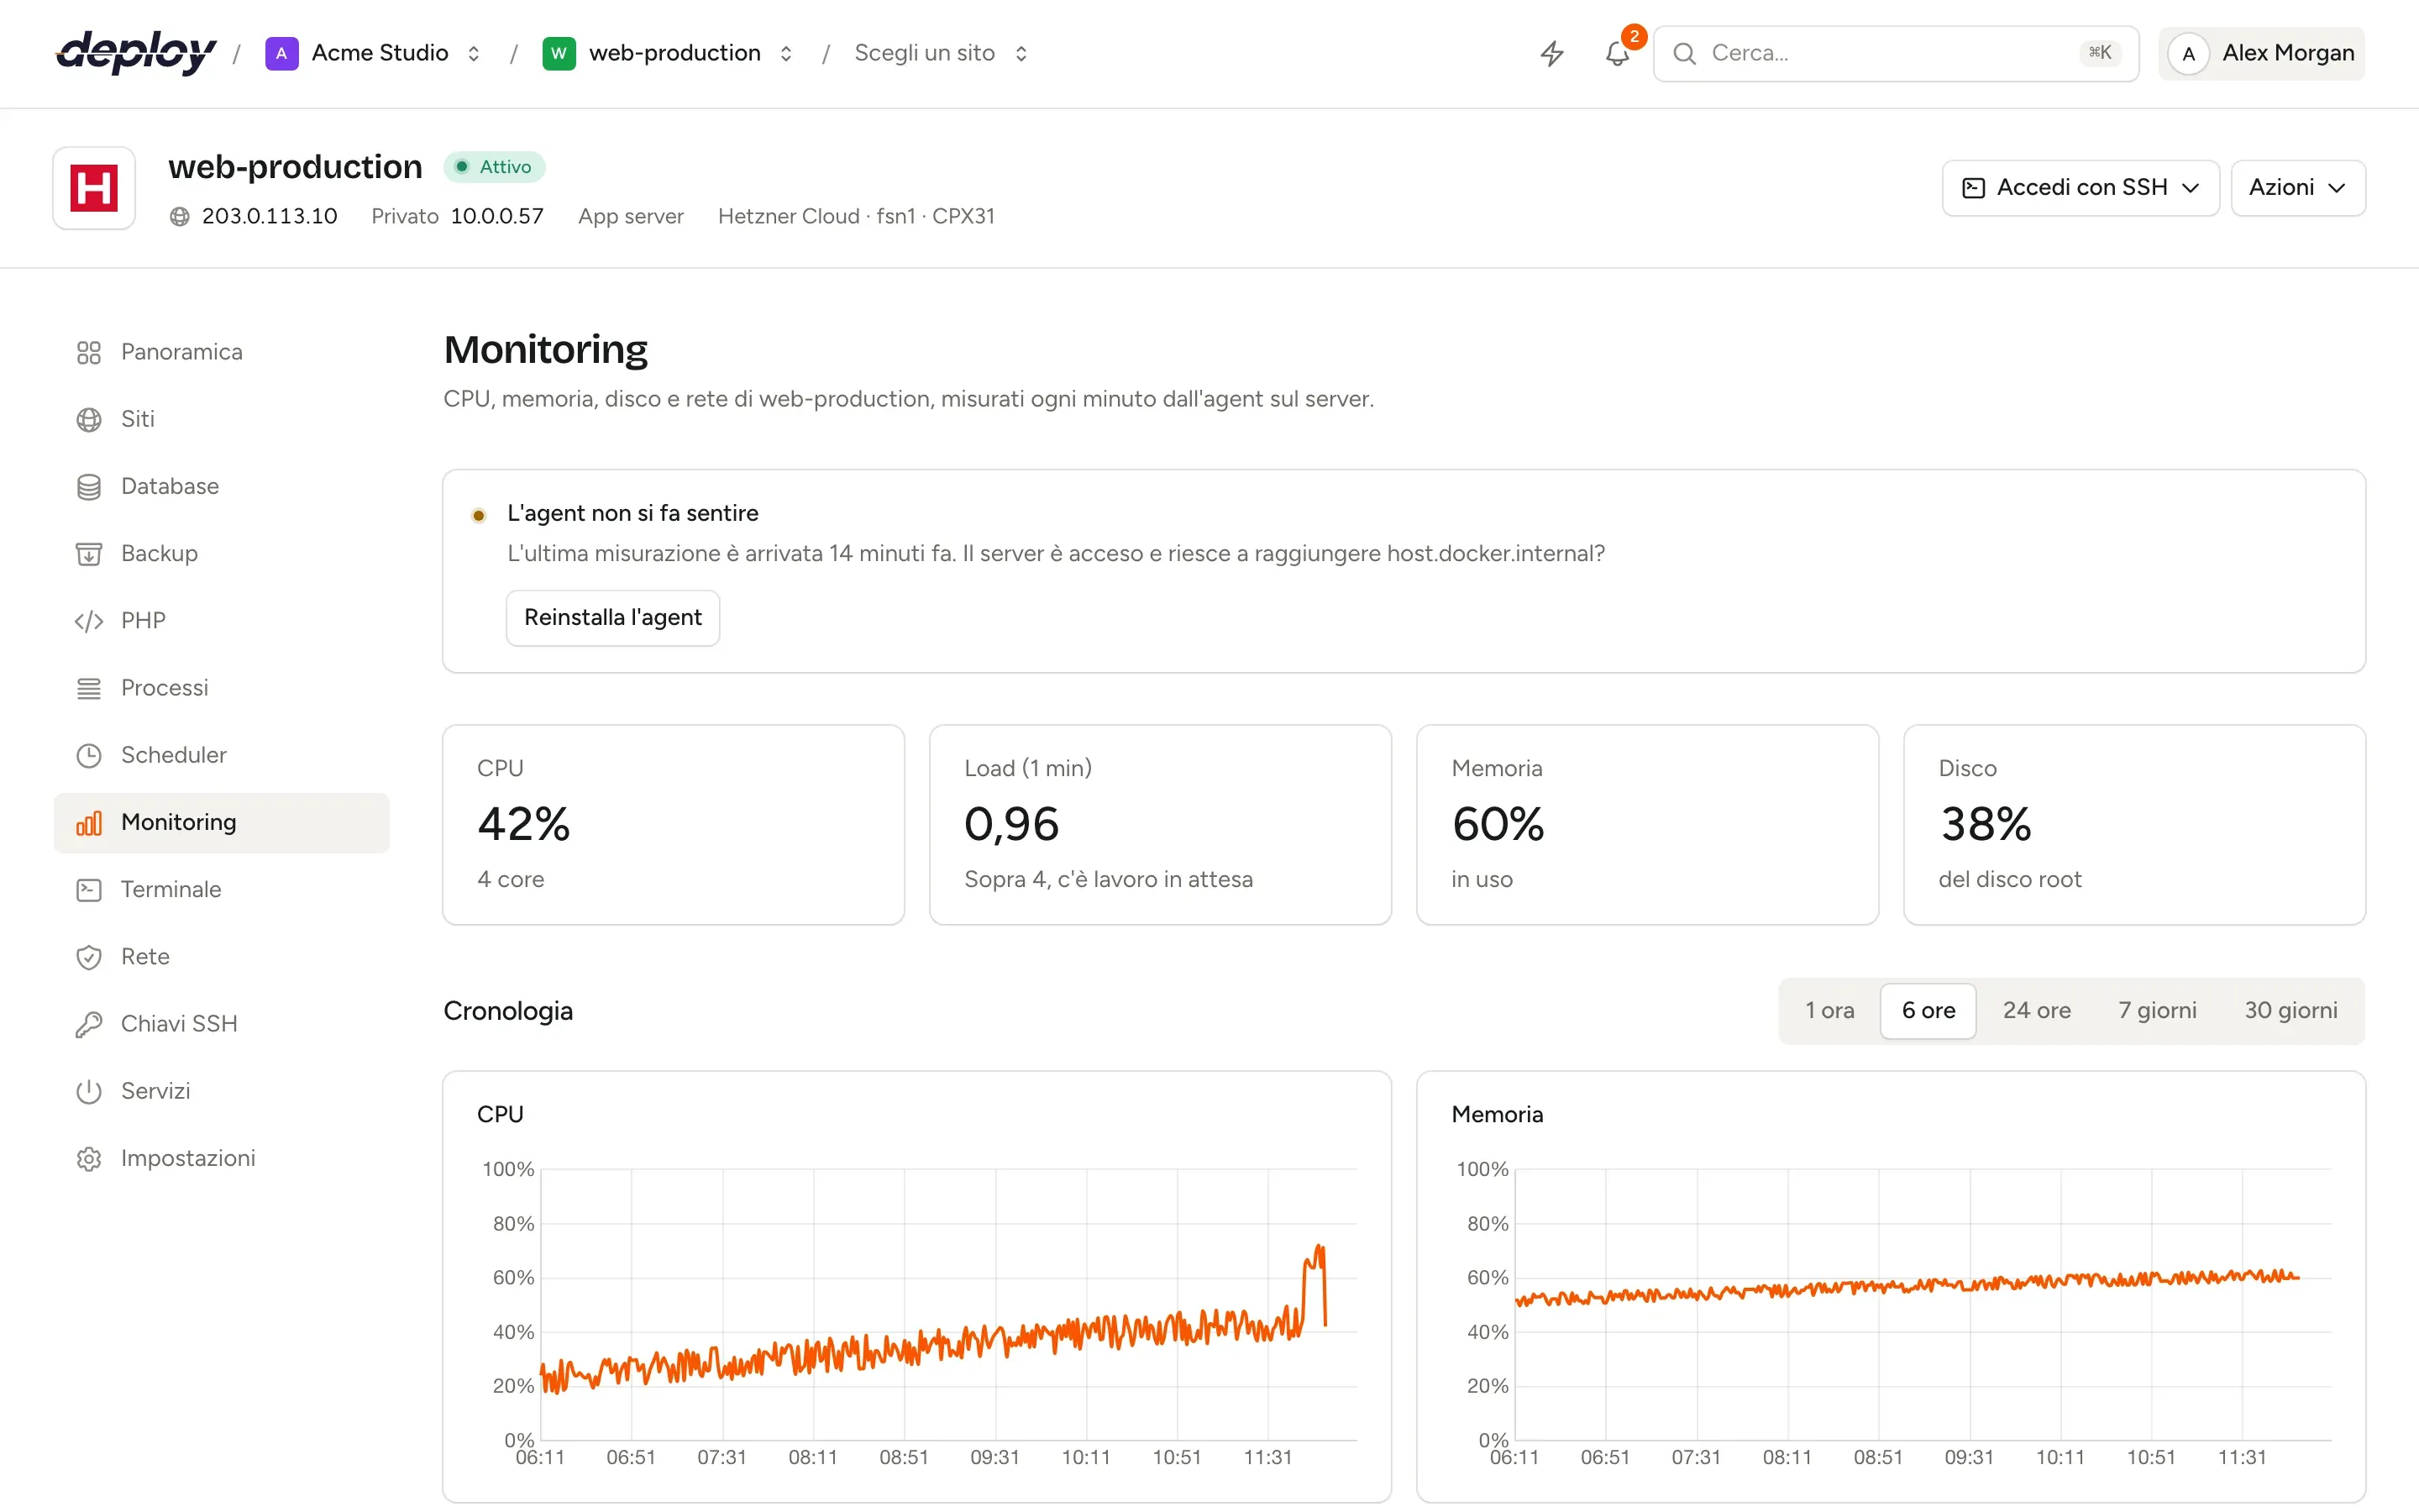
Task: Click the Reinstalla l'agent button
Action: [613, 618]
